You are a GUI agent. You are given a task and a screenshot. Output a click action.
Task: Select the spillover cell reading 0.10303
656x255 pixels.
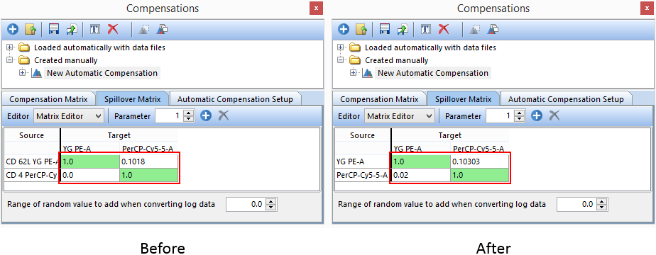[479, 162]
